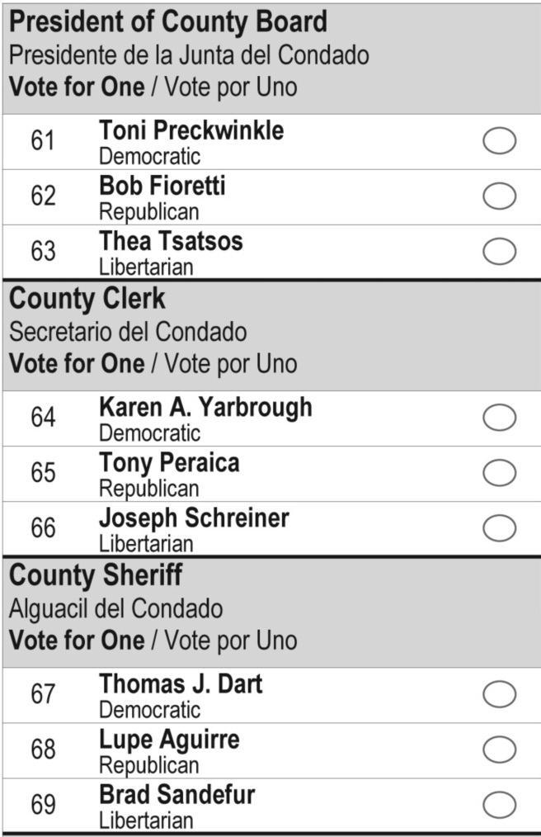Screen dimensions: 541x837
Task: Click candidate number 67
Action: 43,694
